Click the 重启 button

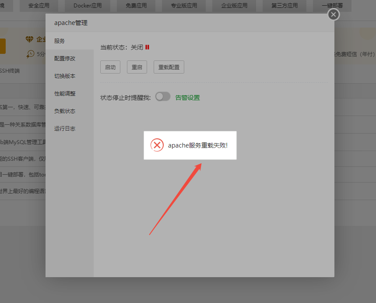[137, 67]
